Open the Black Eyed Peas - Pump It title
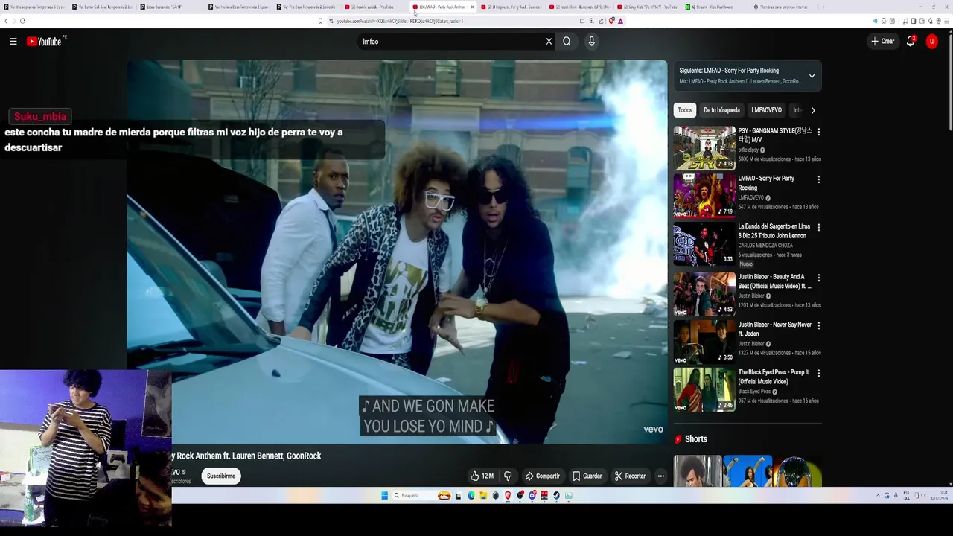The height and width of the screenshot is (536, 953). point(774,377)
